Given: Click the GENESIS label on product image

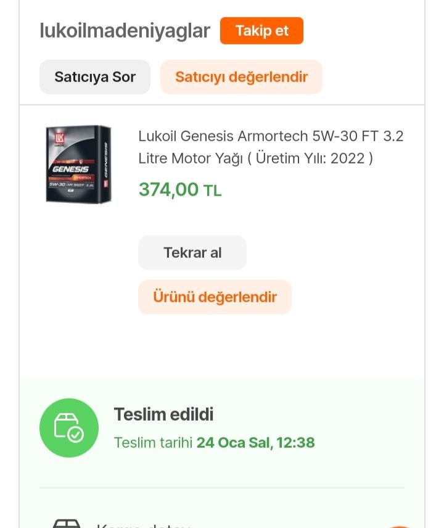Looking at the screenshot, I should tap(70, 169).
